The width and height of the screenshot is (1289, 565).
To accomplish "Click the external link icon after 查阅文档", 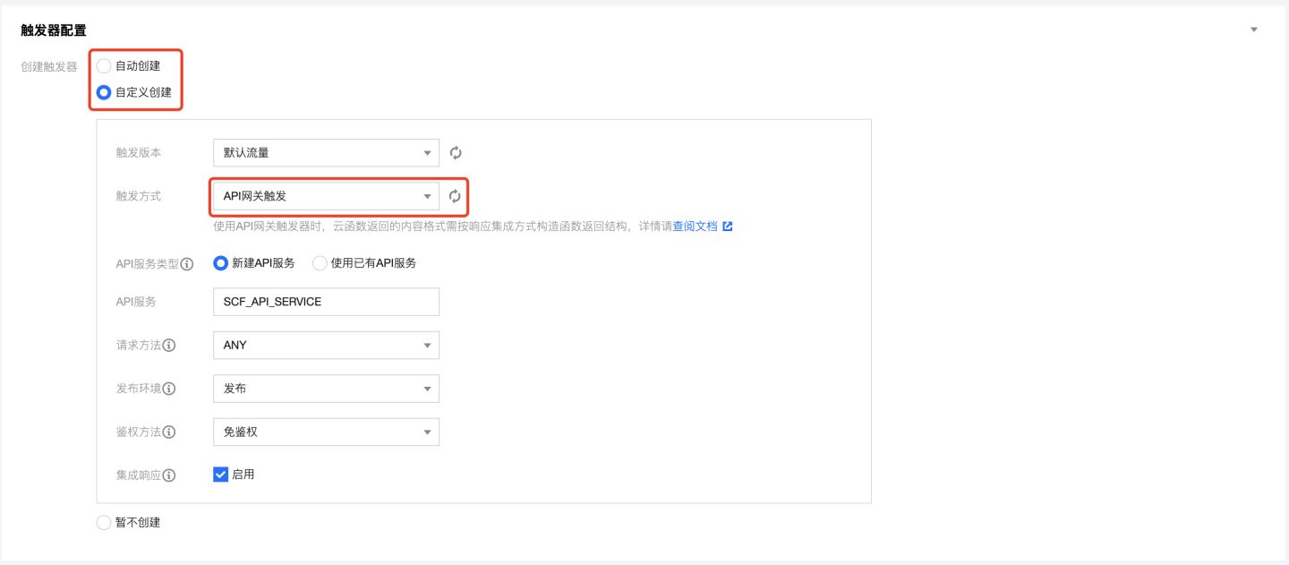I will click(x=726, y=226).
